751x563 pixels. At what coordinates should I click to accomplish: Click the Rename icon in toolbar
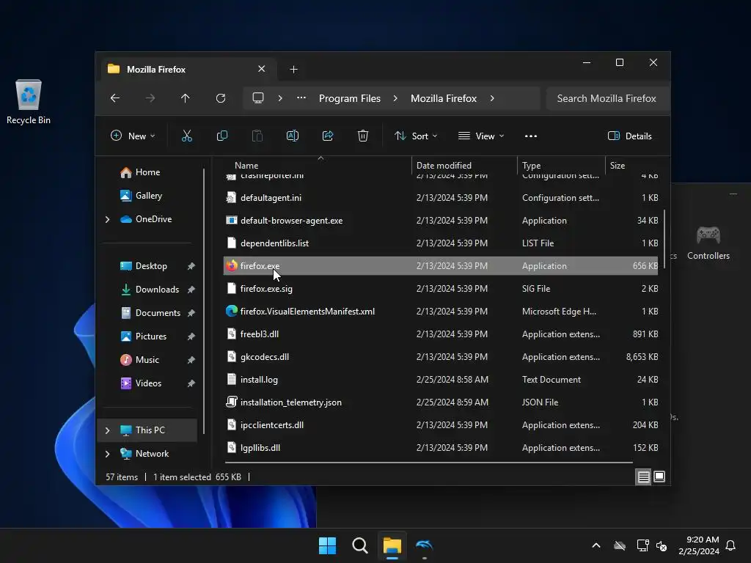292,136
